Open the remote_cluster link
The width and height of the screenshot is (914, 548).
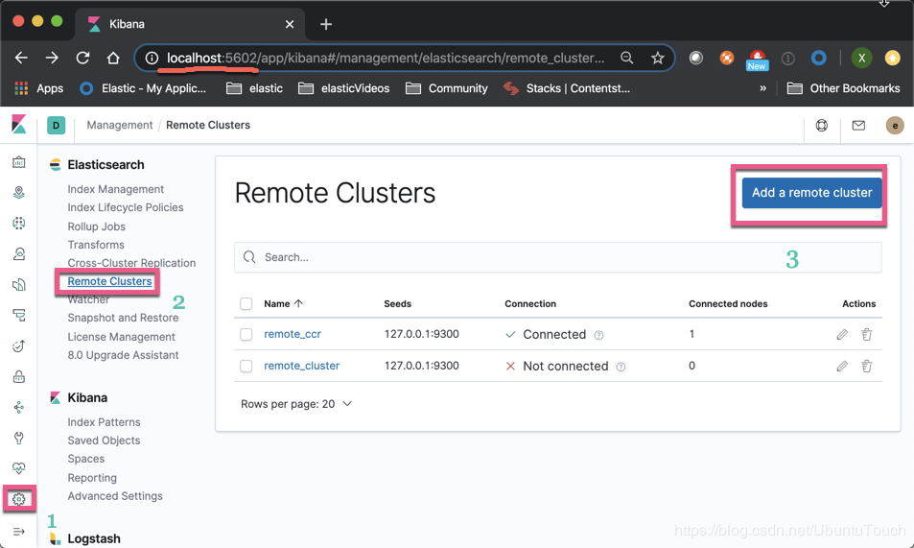click(x=301, y=366)
